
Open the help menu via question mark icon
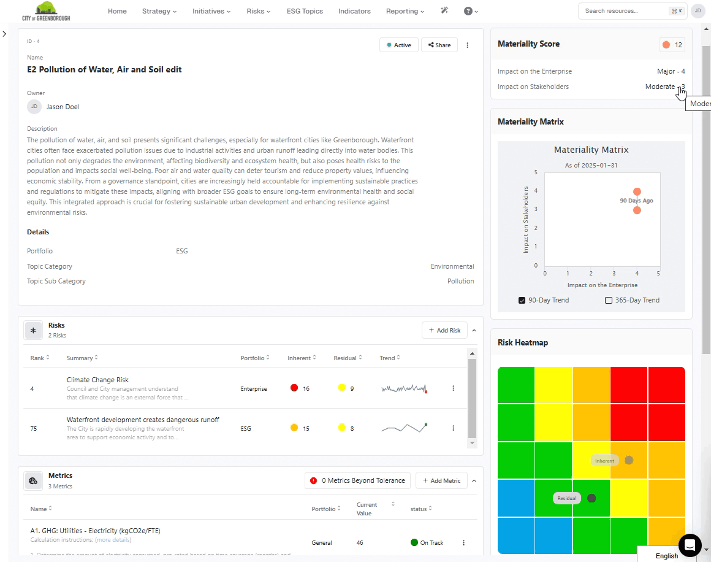469,10
